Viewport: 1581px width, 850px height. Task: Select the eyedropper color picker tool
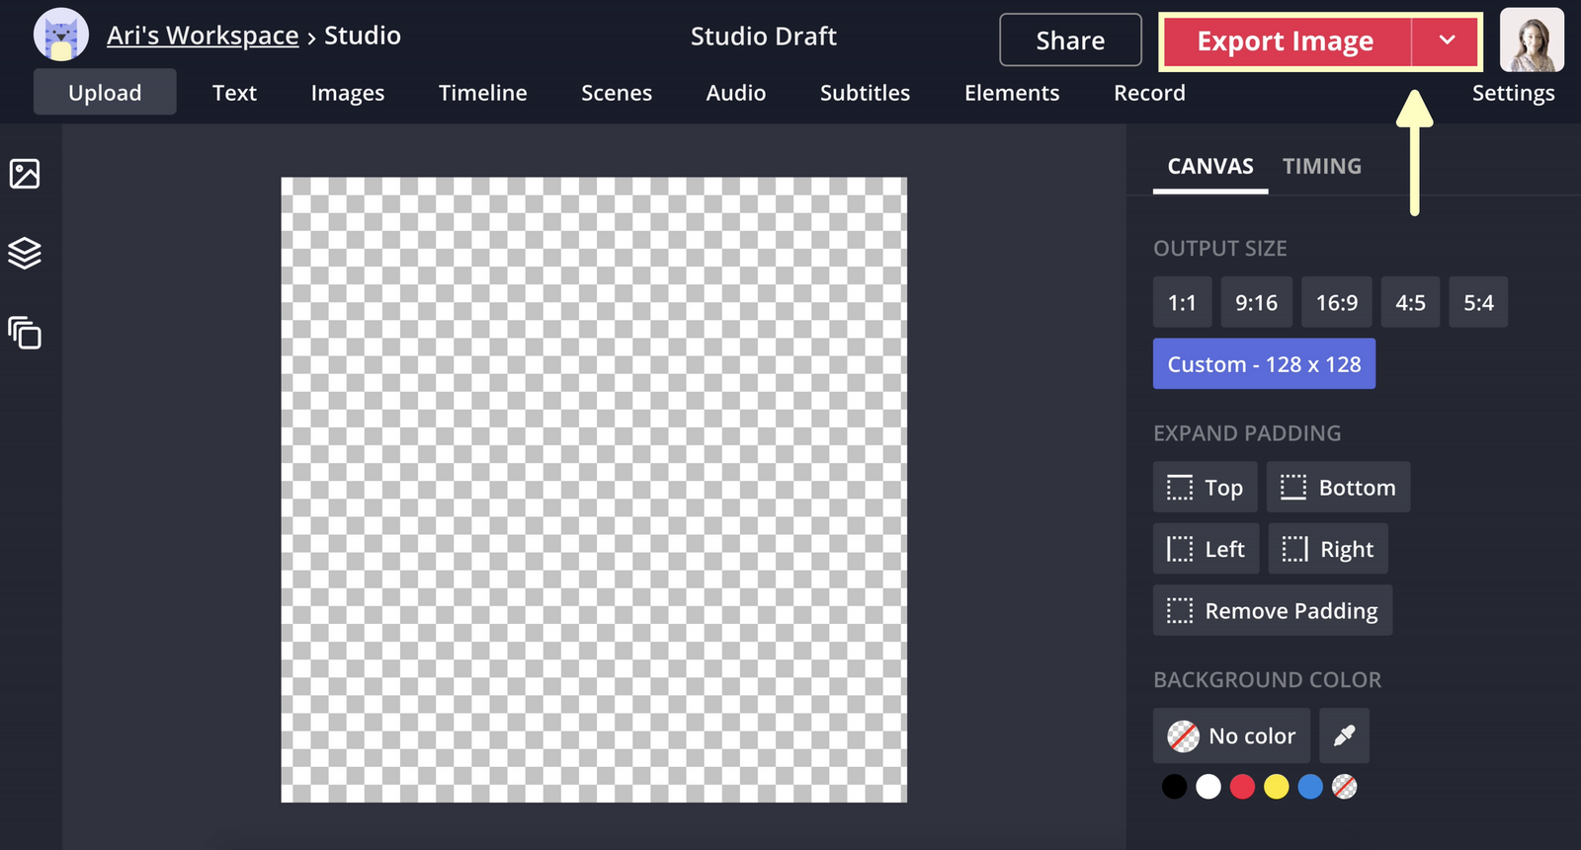pos(1344,735)
